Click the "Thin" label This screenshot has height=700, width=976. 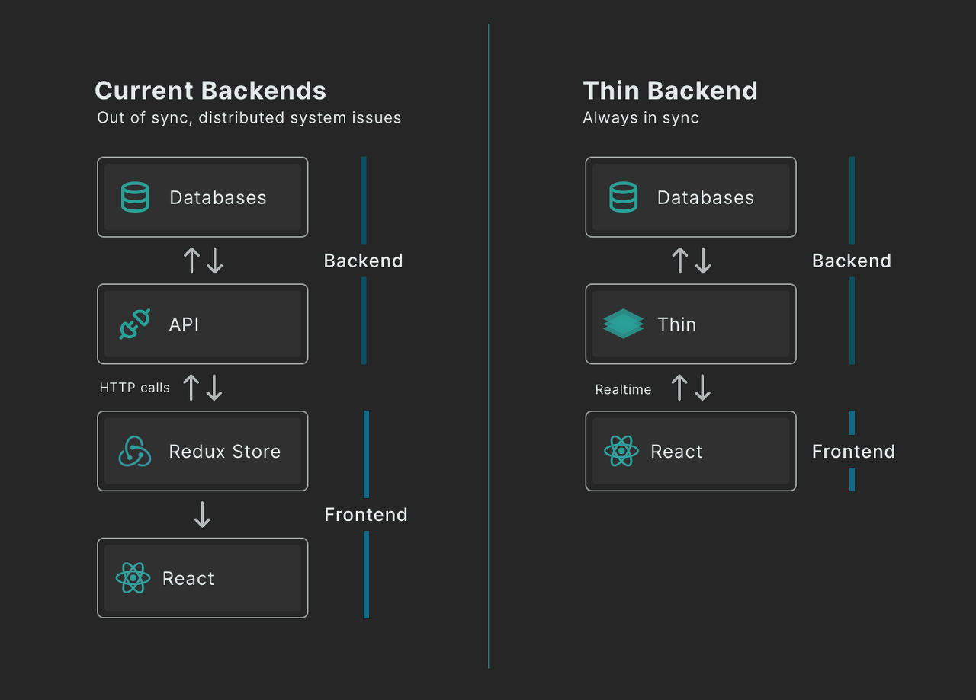coord(677,324)
